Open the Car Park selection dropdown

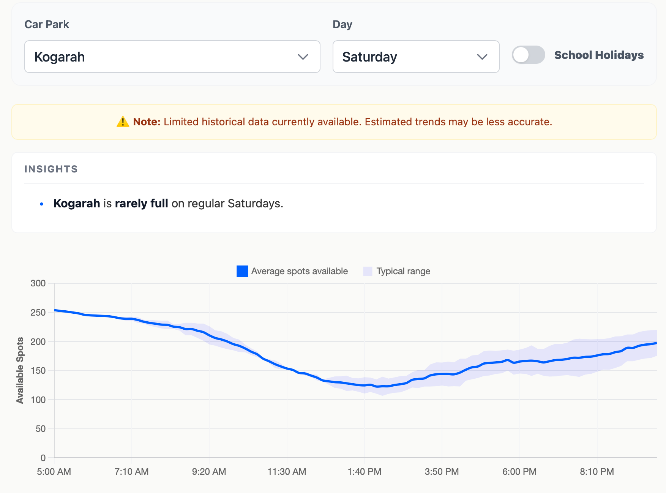pyautogui.click(x=172, y=57)
